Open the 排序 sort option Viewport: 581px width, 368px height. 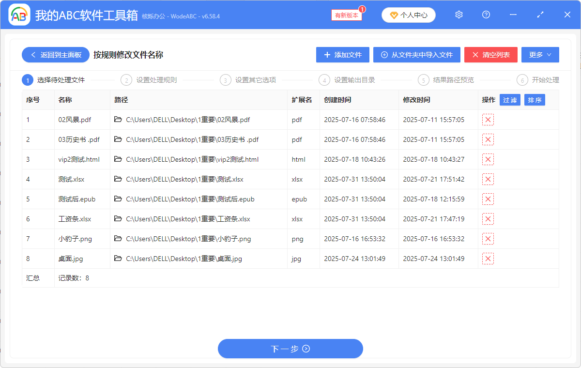point(535,99)
